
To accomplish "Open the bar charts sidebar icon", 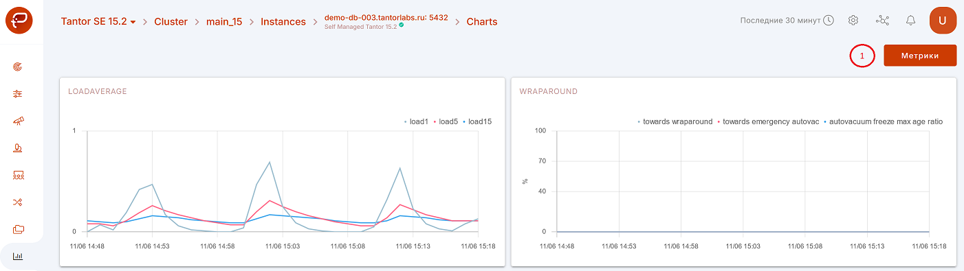I will pyautogui.click(x=19, y=257).
